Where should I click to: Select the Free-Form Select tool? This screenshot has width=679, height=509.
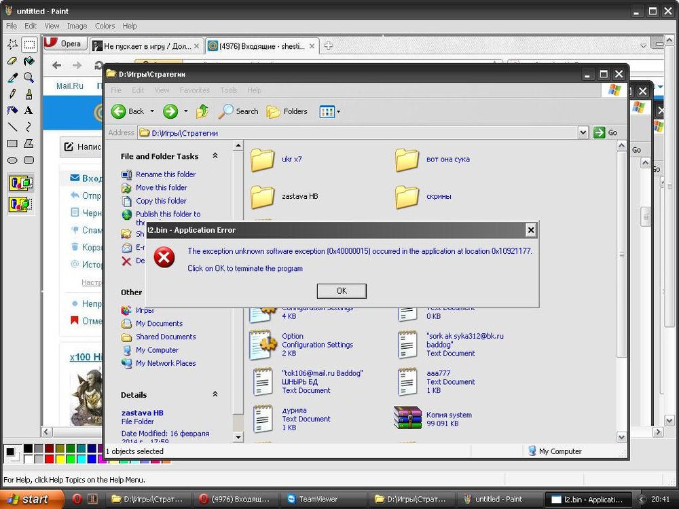[12, 45]
